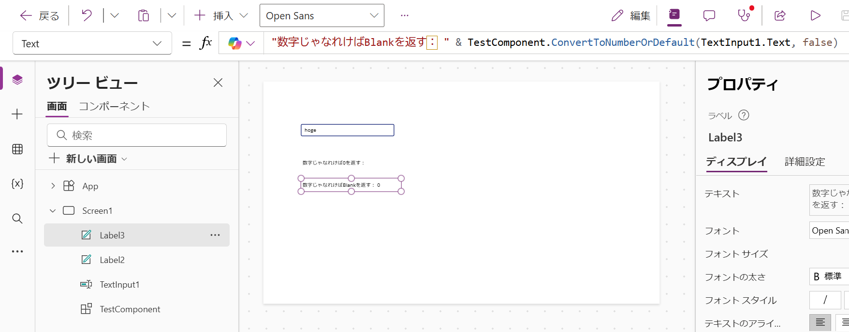The width and height of the screenshot is (849, 332).
Task: Click the selected Blankを返す label on canvas
Action: [351, 185]
